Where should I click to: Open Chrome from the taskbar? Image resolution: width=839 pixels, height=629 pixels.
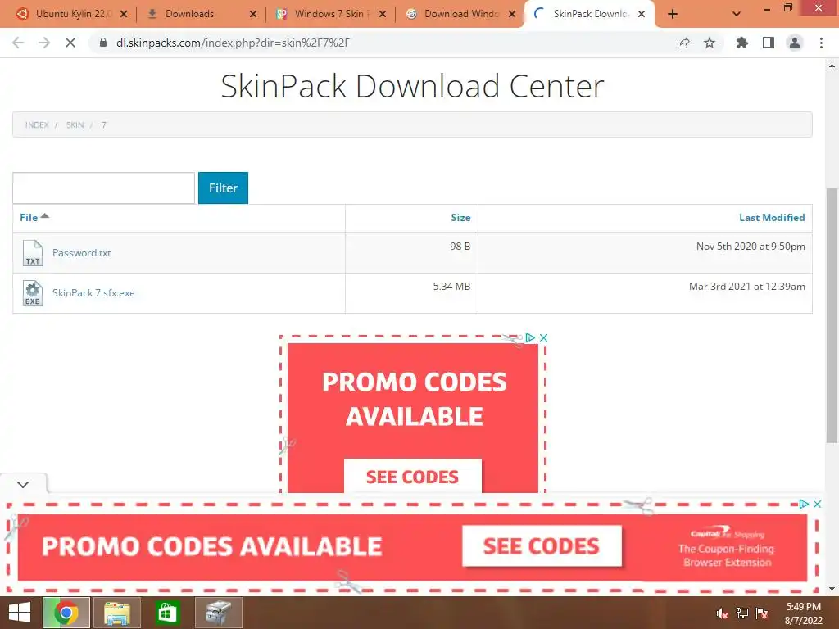66,613
